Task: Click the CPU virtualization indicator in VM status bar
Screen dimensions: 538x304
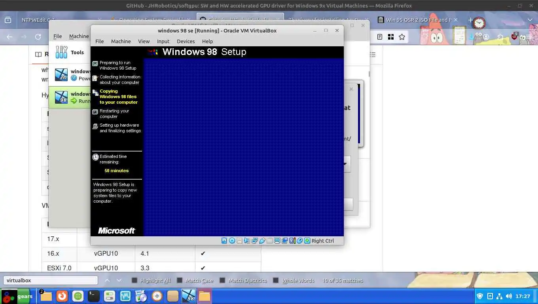Action: pyautogui.click(x=292, y=241)
